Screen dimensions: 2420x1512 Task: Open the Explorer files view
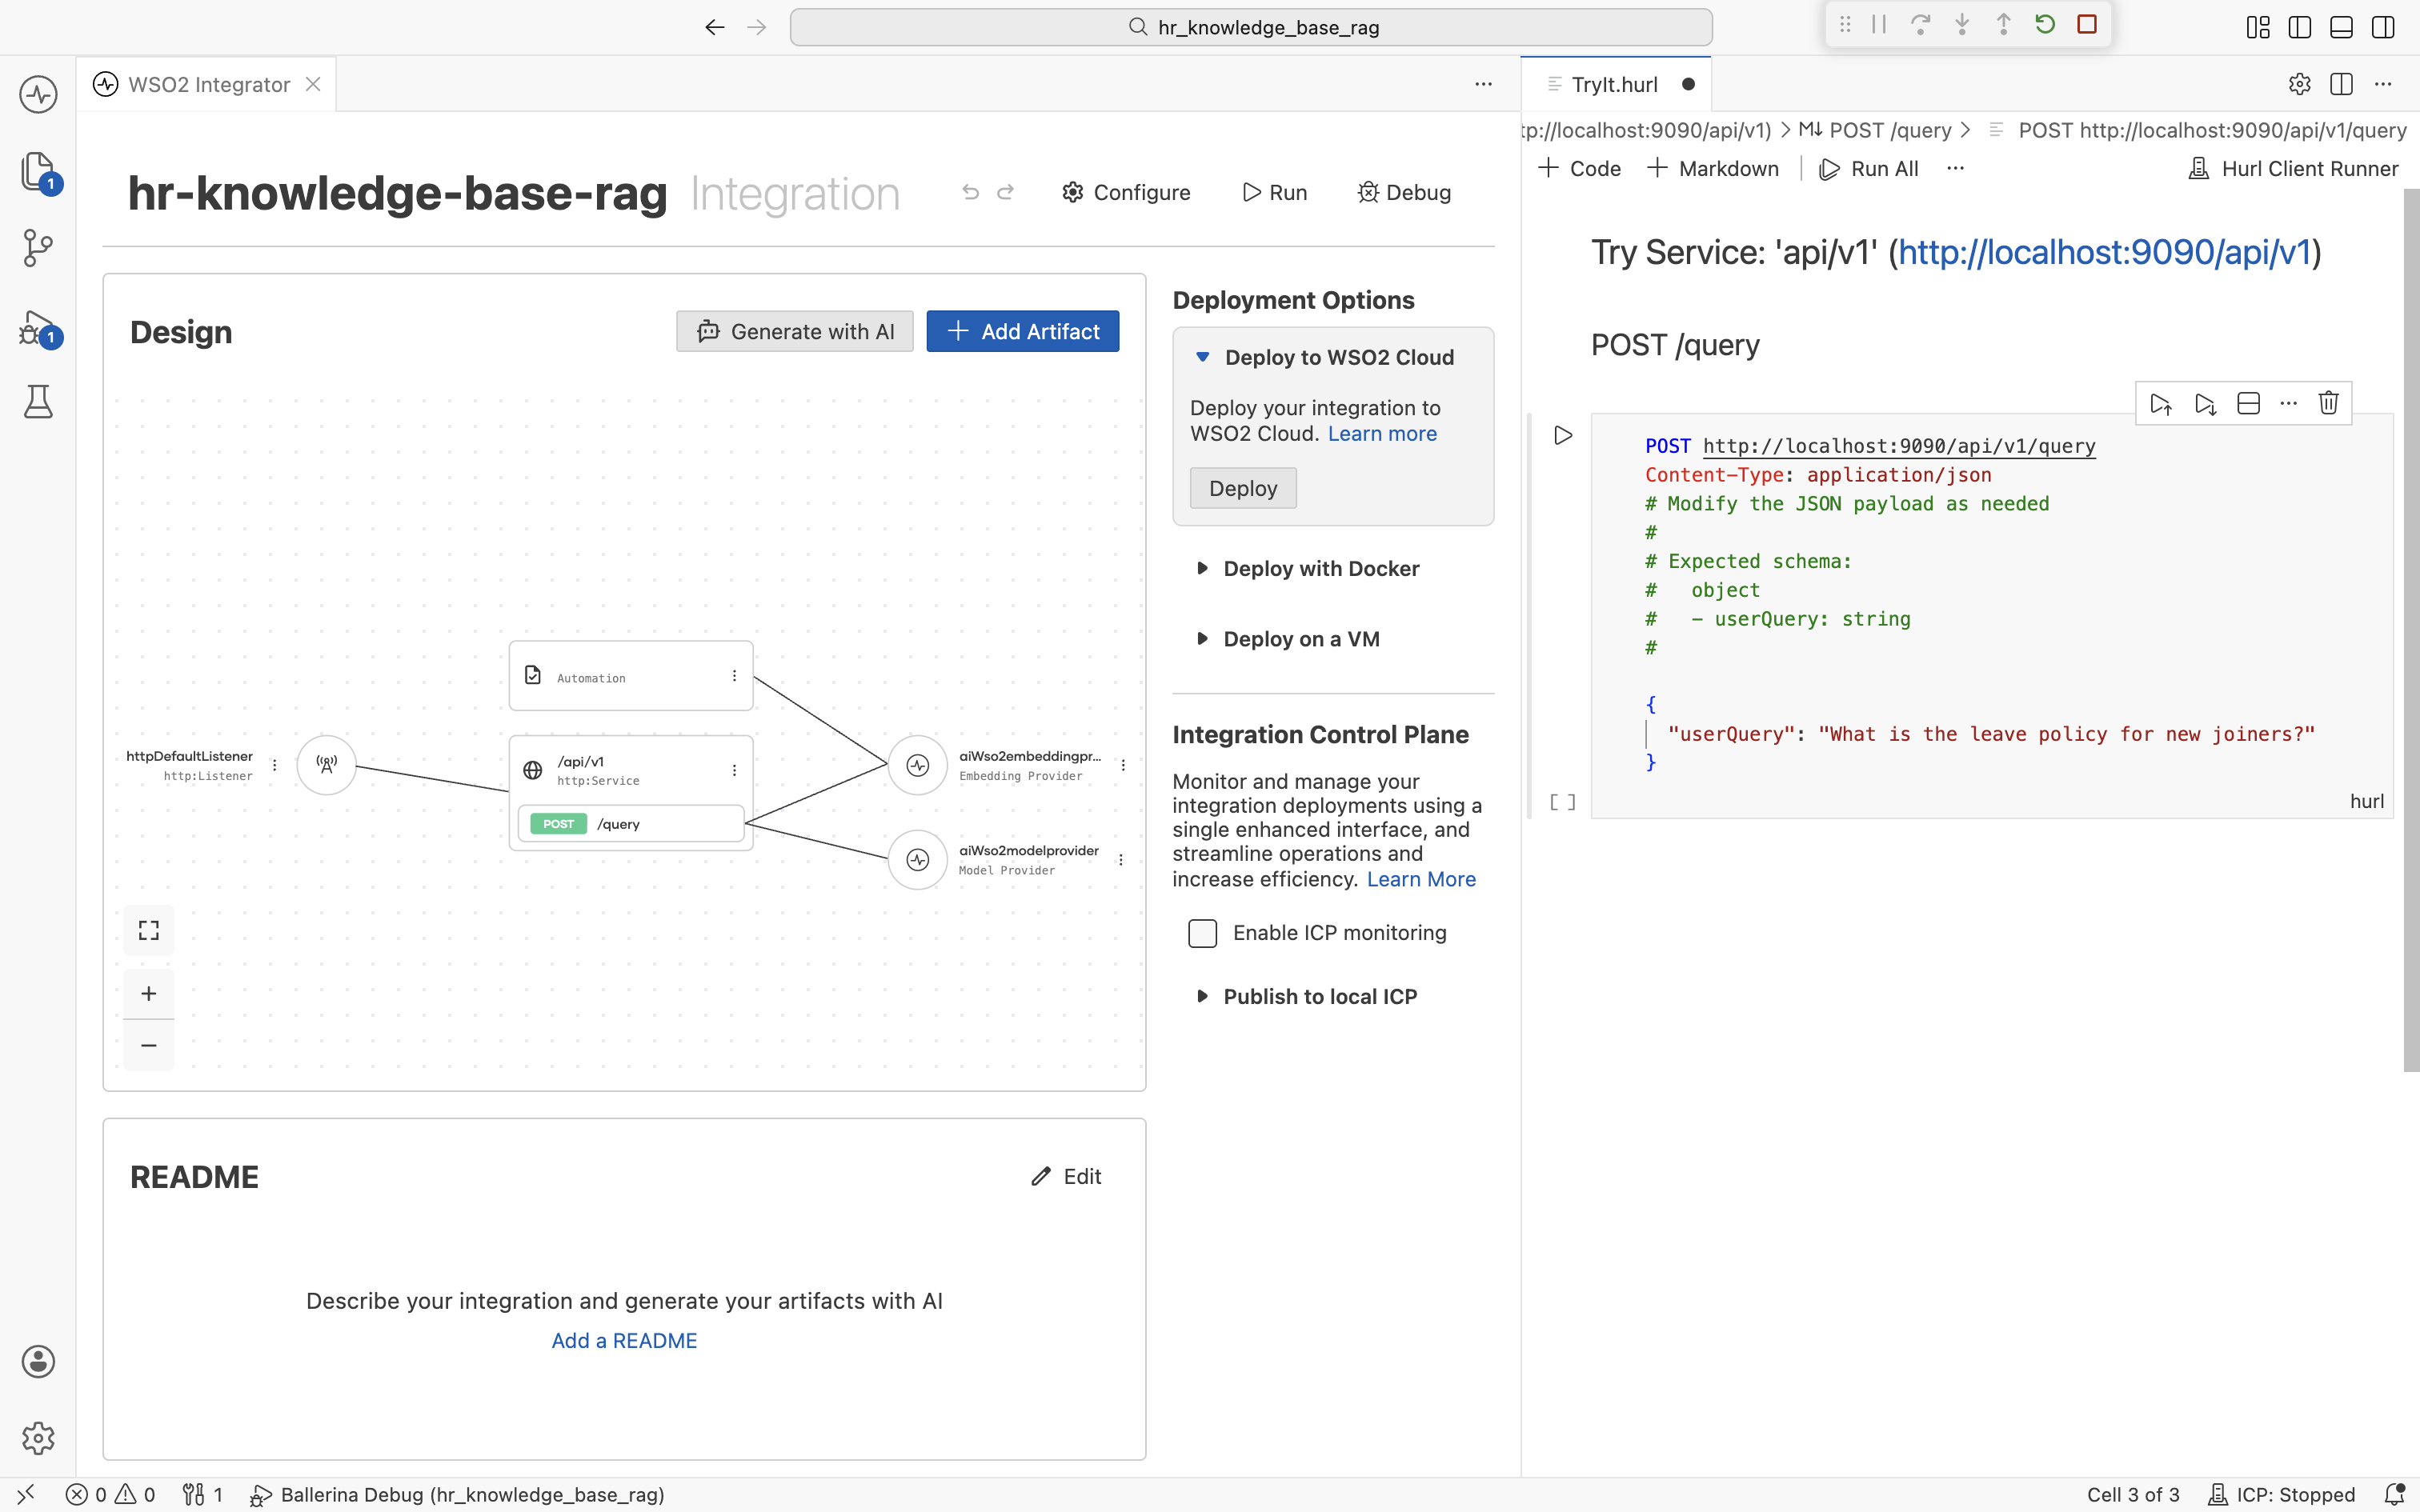[x=38, y=171]
